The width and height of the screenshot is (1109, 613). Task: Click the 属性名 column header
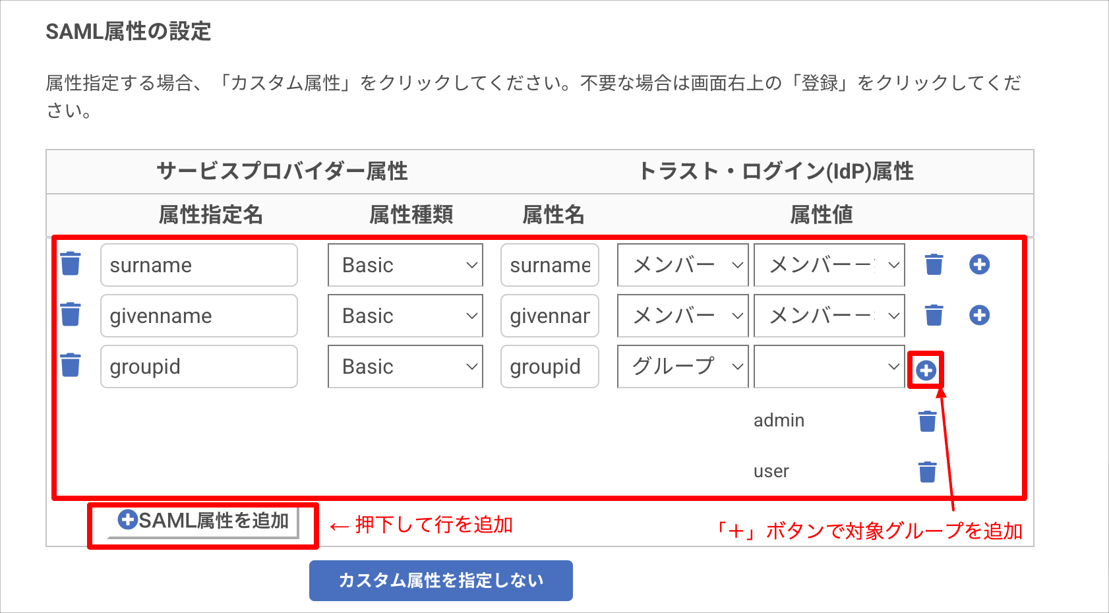(553, 215)
